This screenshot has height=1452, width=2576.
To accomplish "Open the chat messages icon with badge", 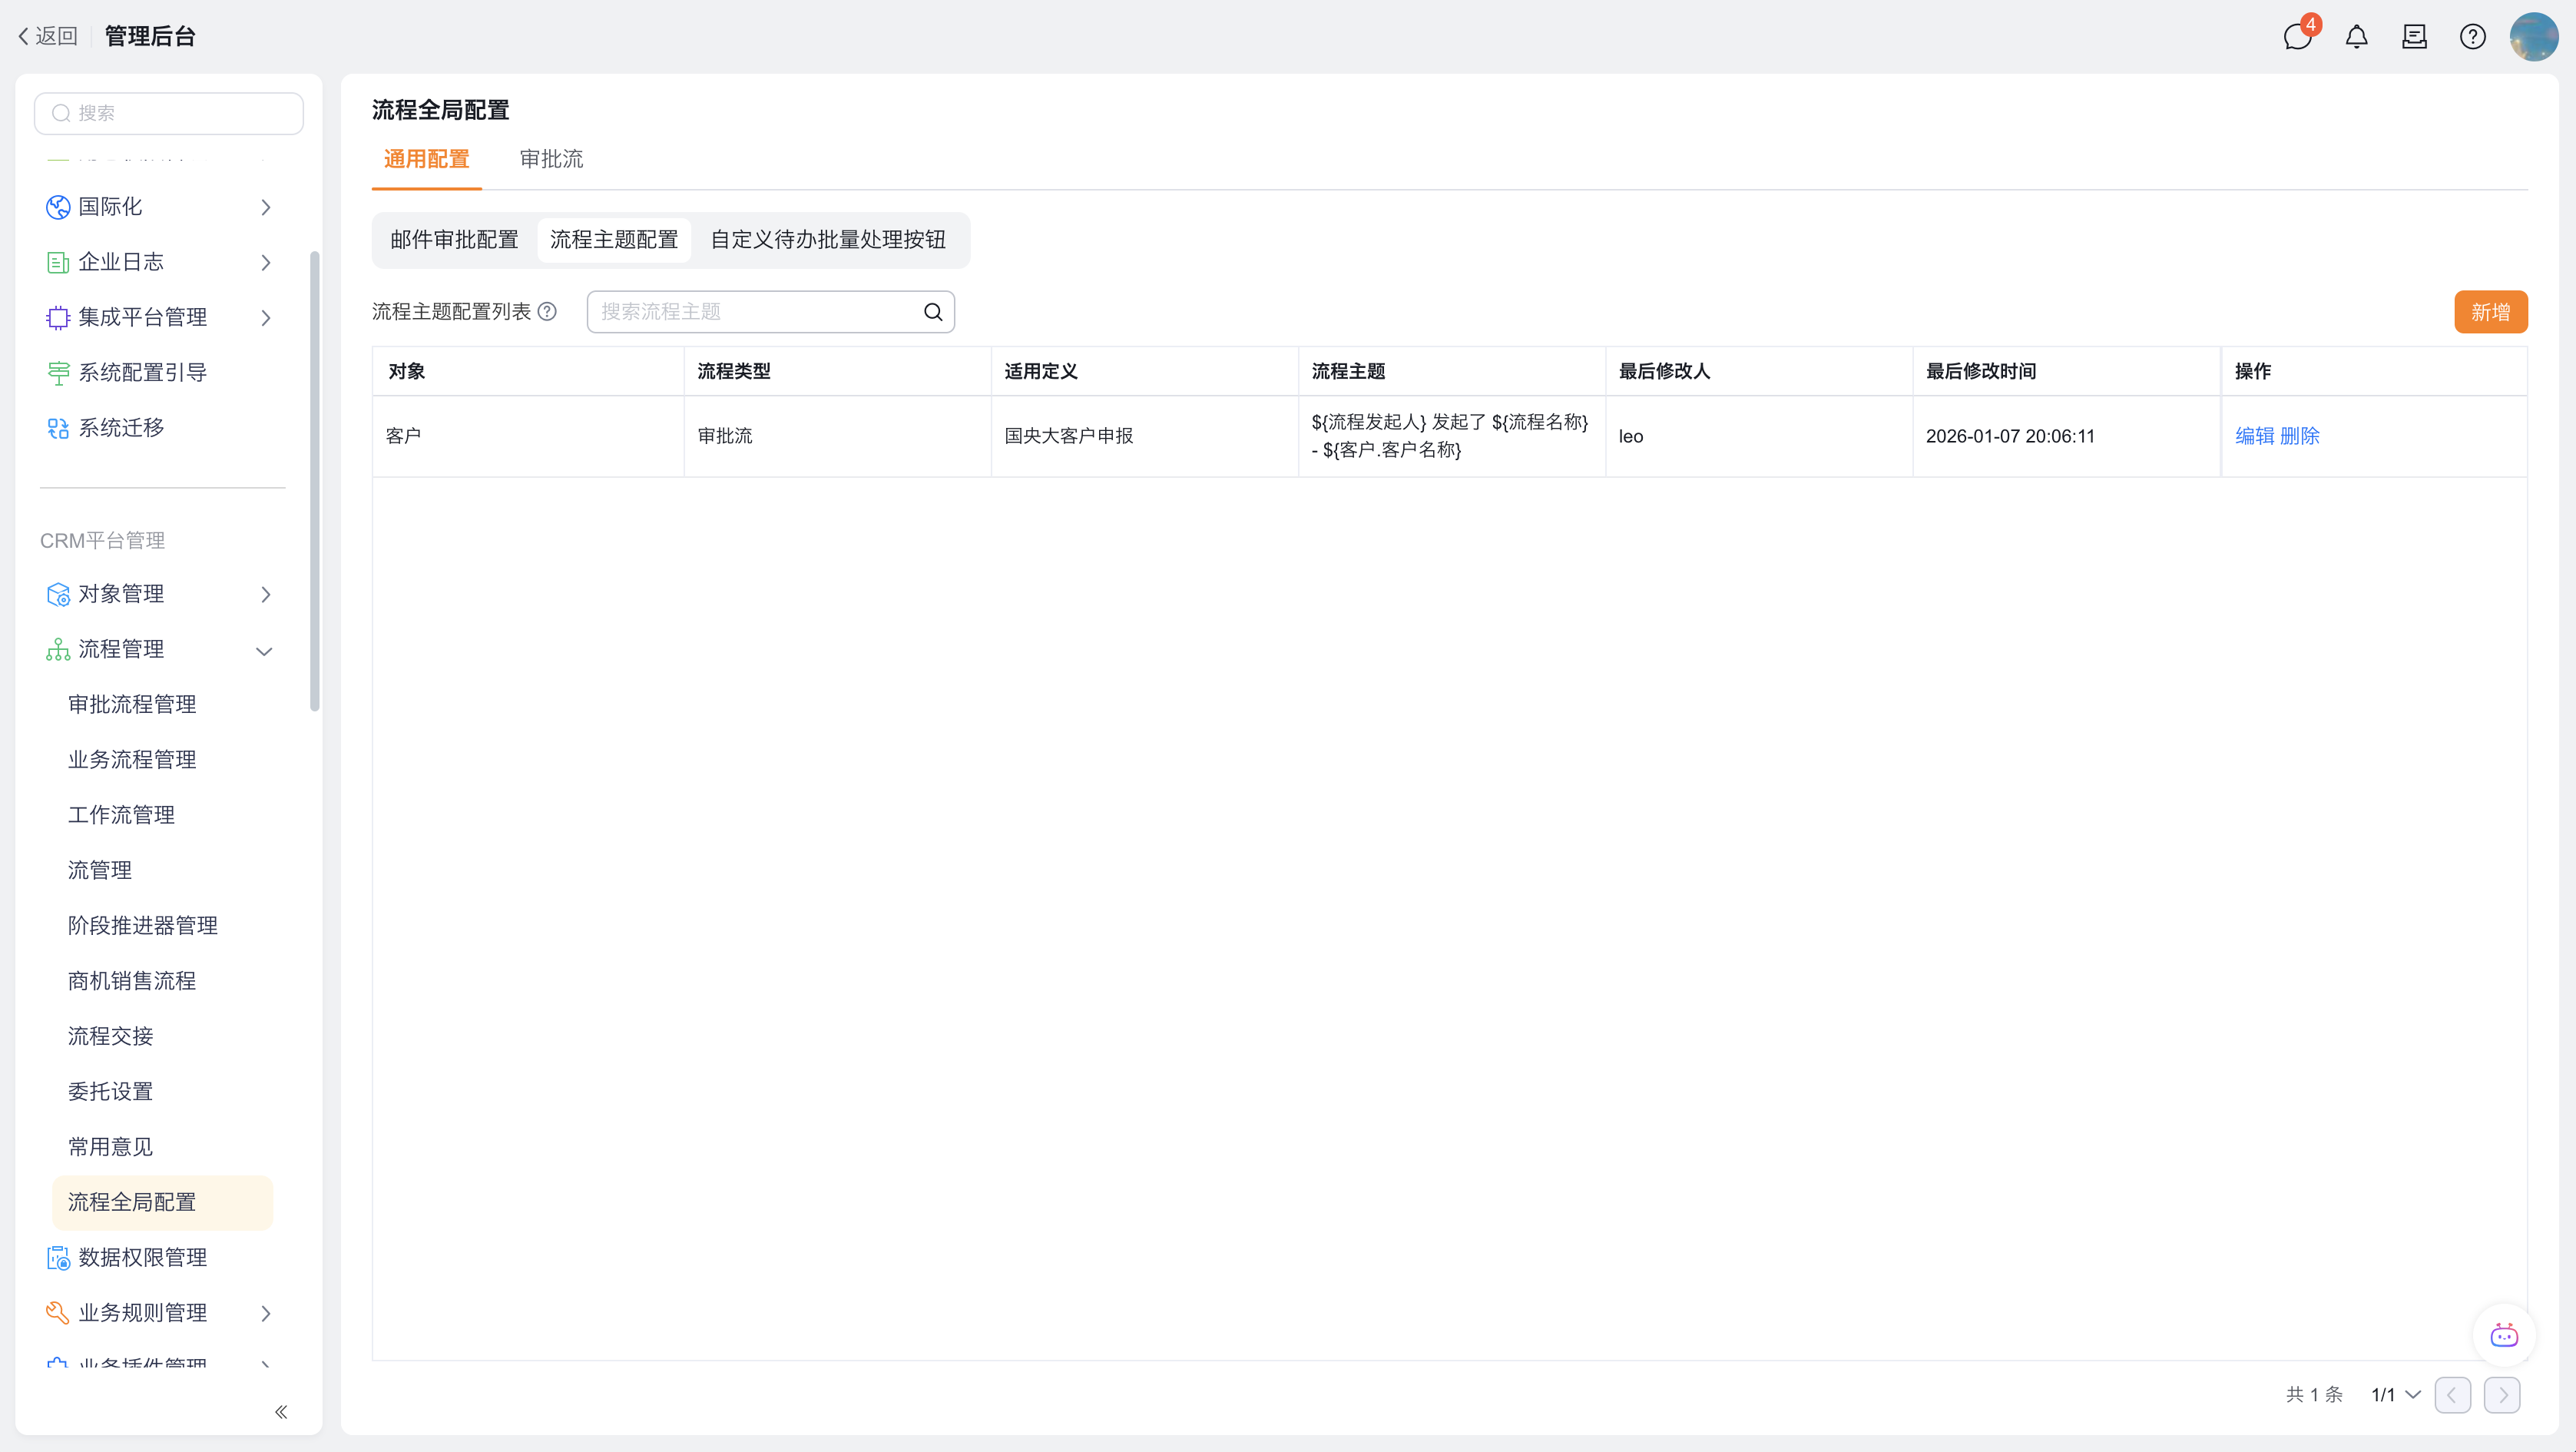I will (2297, 37).
